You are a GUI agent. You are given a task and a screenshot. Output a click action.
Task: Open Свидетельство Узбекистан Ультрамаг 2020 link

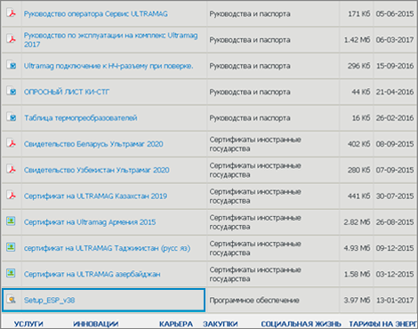tap(97, 170)
